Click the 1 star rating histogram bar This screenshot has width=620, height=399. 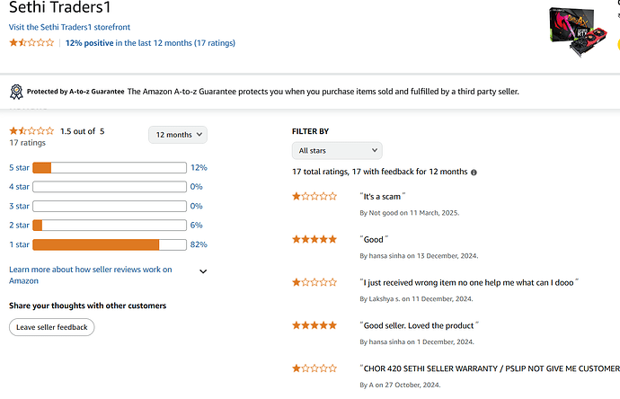pyautogui.click(x=109, y=244)
